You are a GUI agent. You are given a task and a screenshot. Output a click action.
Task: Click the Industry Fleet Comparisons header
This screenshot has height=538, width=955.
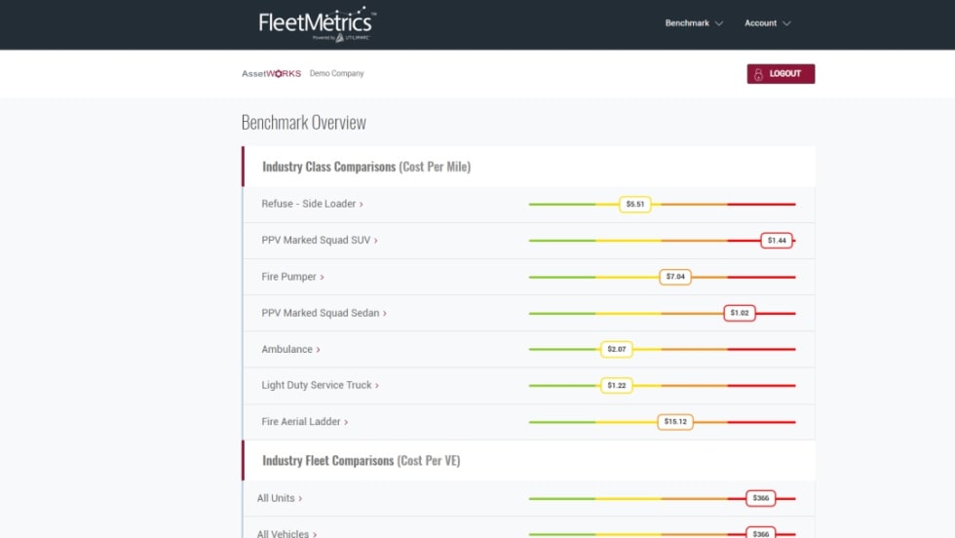point(361,461)
